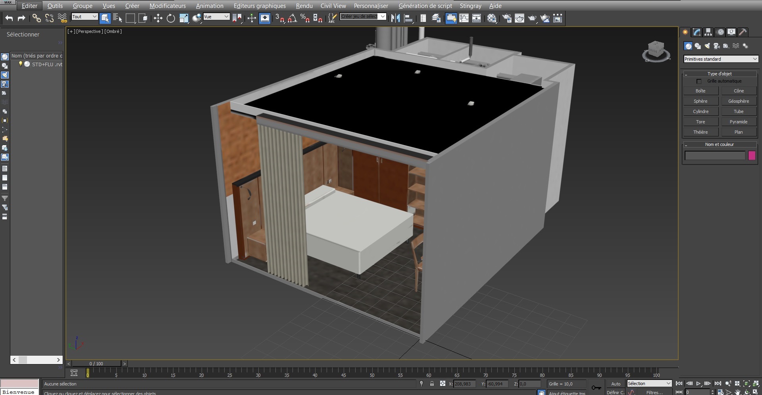Open Select by Name dialog icon

(117, 18)
